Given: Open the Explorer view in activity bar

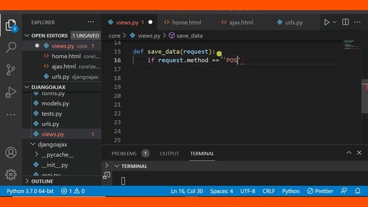Looking at the screenshot, I should [11, 25].
